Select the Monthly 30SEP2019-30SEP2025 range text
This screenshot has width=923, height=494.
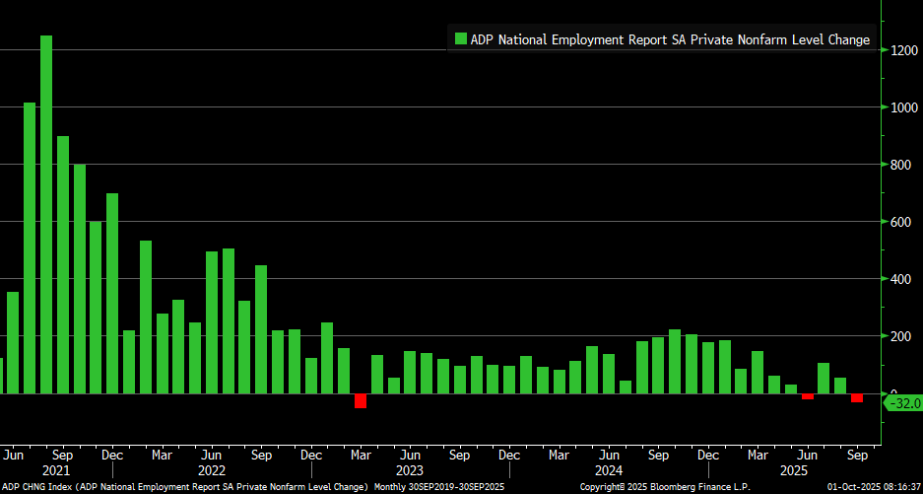[x=439, y=487]
